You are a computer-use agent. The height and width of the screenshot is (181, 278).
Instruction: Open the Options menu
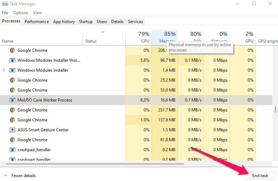[20, 13]
